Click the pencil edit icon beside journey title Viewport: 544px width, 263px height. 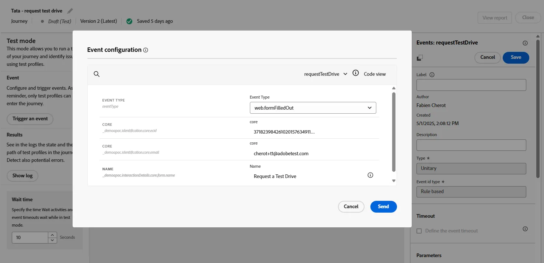[70, 11]
